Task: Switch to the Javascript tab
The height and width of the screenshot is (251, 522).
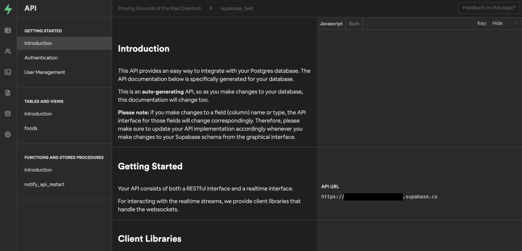Action: tap(331, 23)
